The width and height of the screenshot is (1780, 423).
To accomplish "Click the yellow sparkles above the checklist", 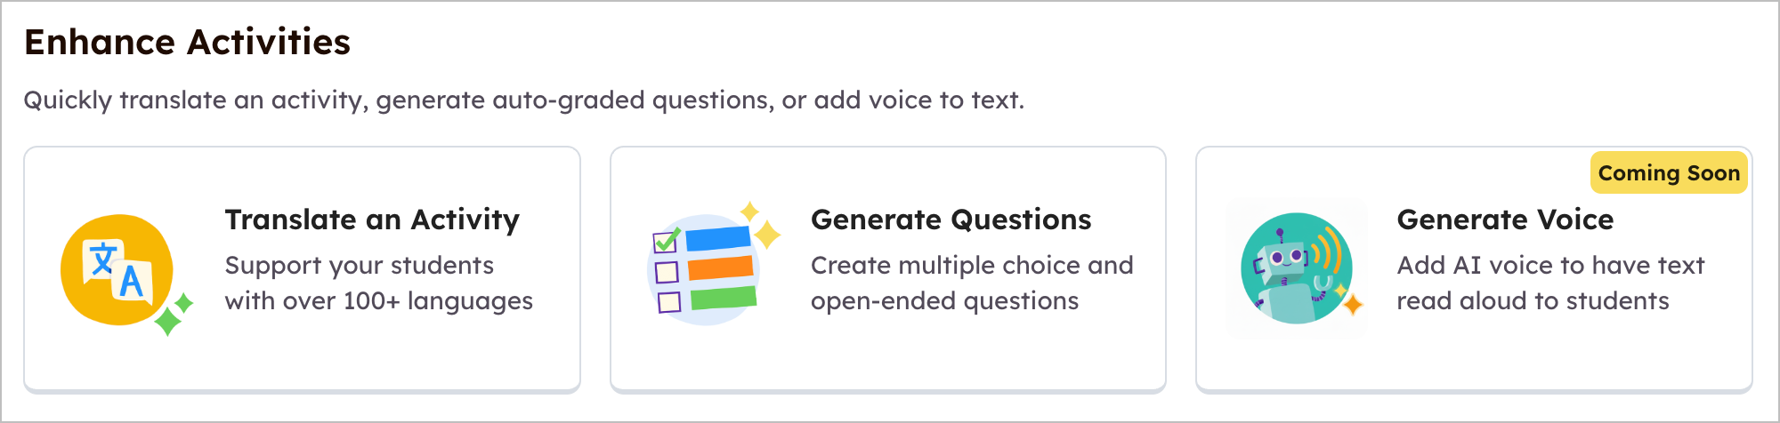I will [761, 225].
